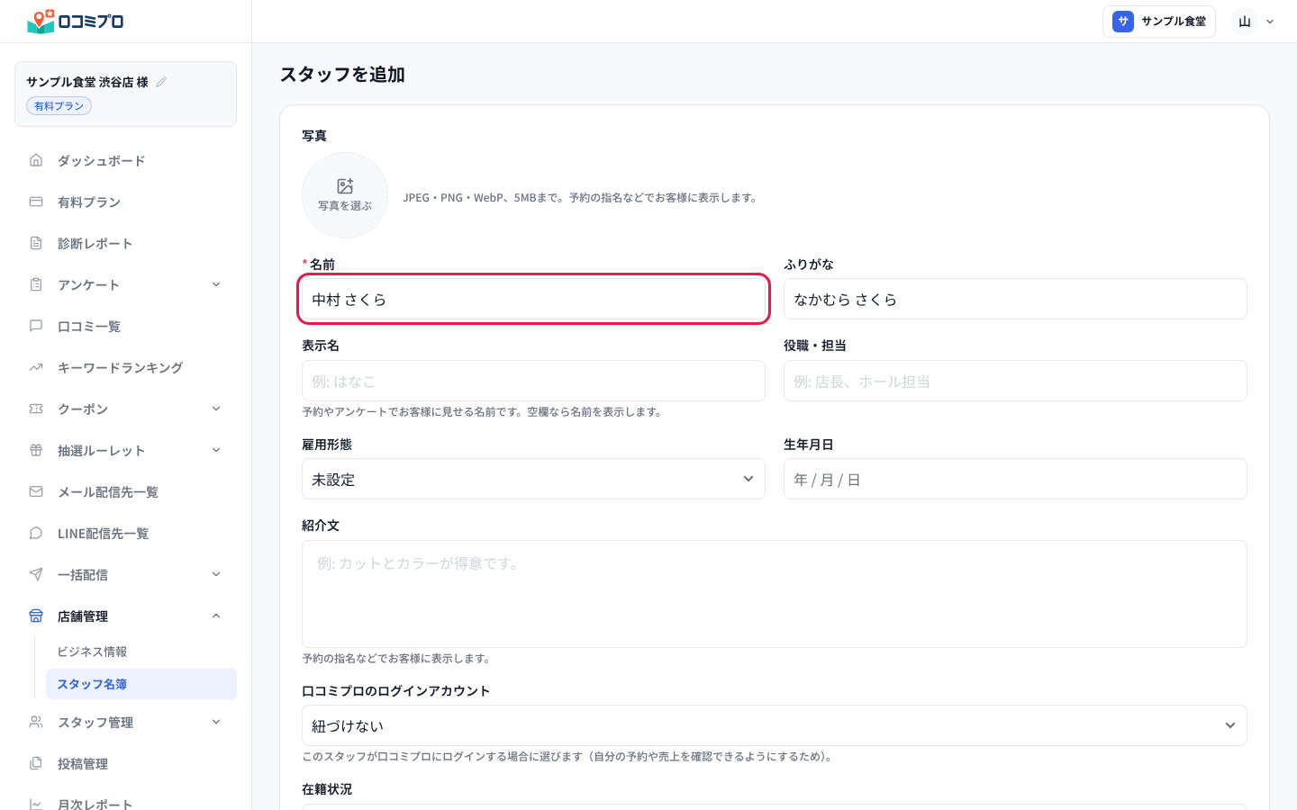Click the 抽選ルーレット gift icon

coord(36,450)
